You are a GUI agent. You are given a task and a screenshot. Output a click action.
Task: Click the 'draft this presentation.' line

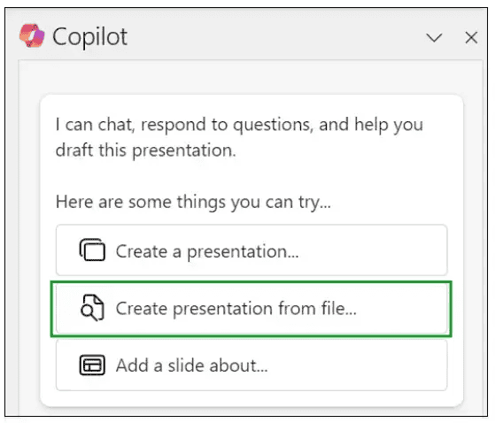(146, 150)
